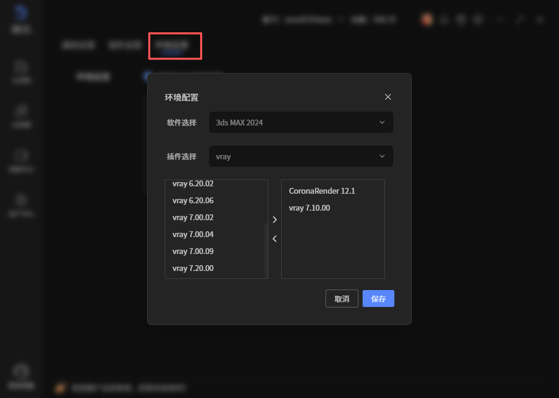Screen dimensions: 559x398
Task: Select vray 6.20.02 in available list
Action: point(193,184)
